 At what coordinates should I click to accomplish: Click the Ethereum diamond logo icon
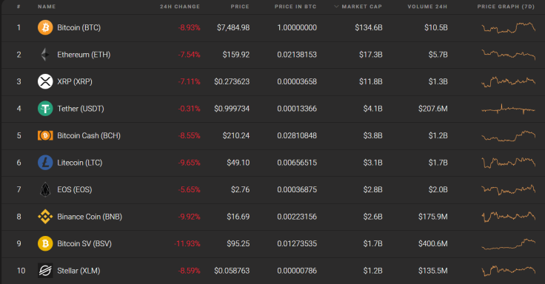point(45,55)
